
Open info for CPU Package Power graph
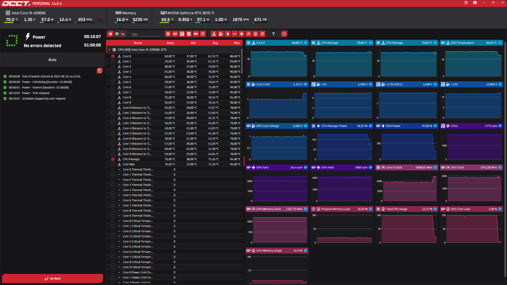370,126
